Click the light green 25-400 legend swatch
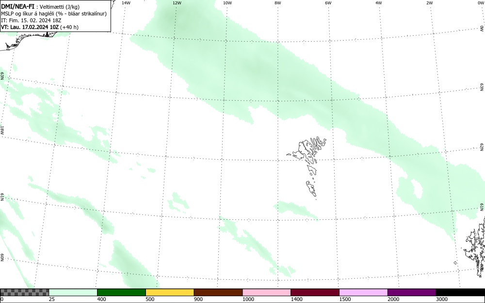 [73, 292]
